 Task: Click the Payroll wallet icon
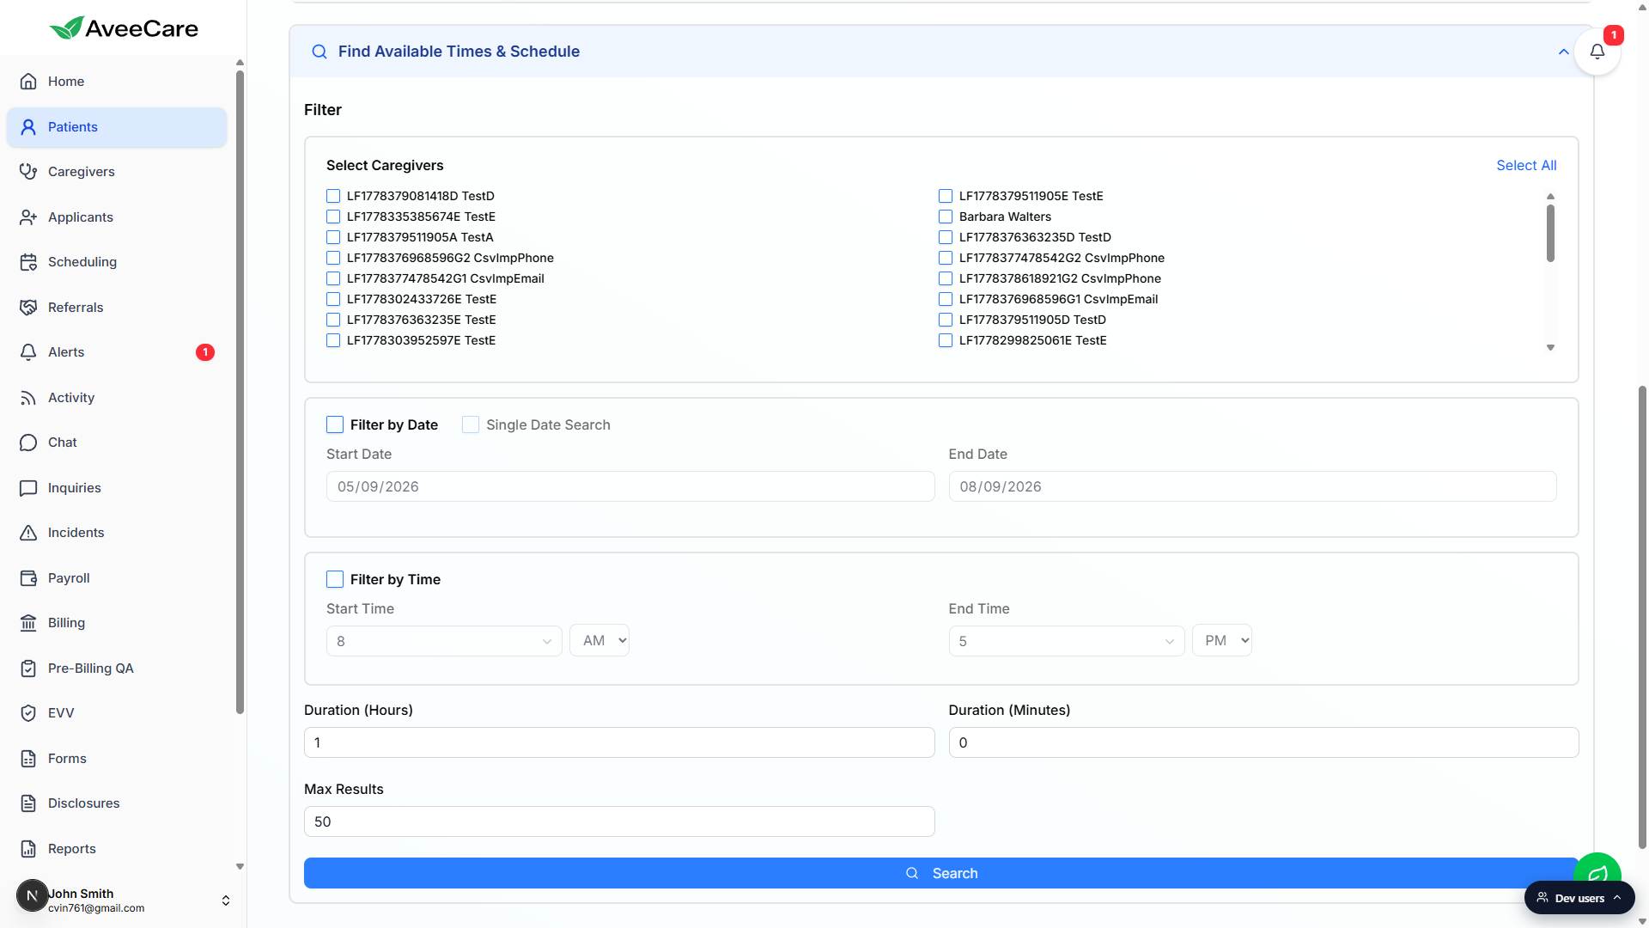click(x=28, y=578)
